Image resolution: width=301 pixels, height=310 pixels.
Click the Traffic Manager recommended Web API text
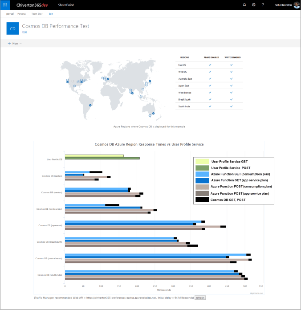pos(114,298)
